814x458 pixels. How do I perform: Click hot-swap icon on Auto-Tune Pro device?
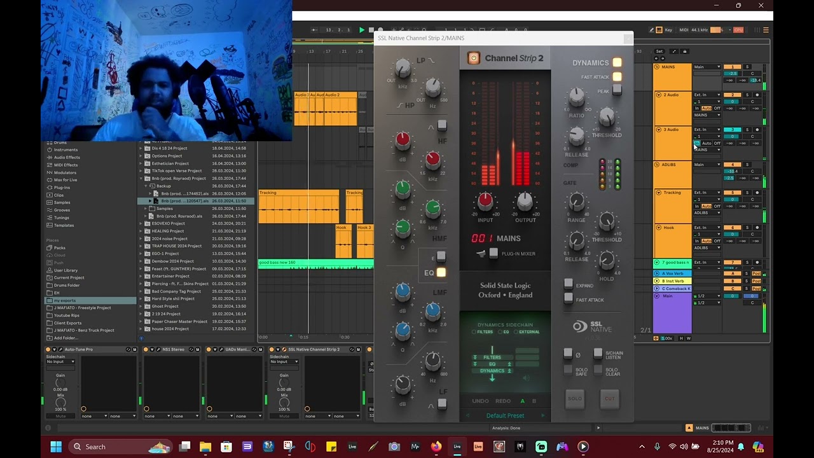[128, 349]
